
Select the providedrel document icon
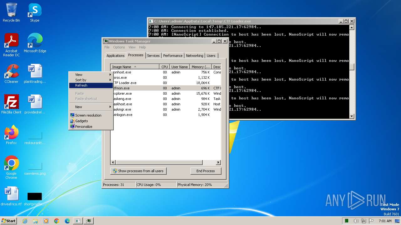coord(35,104)
